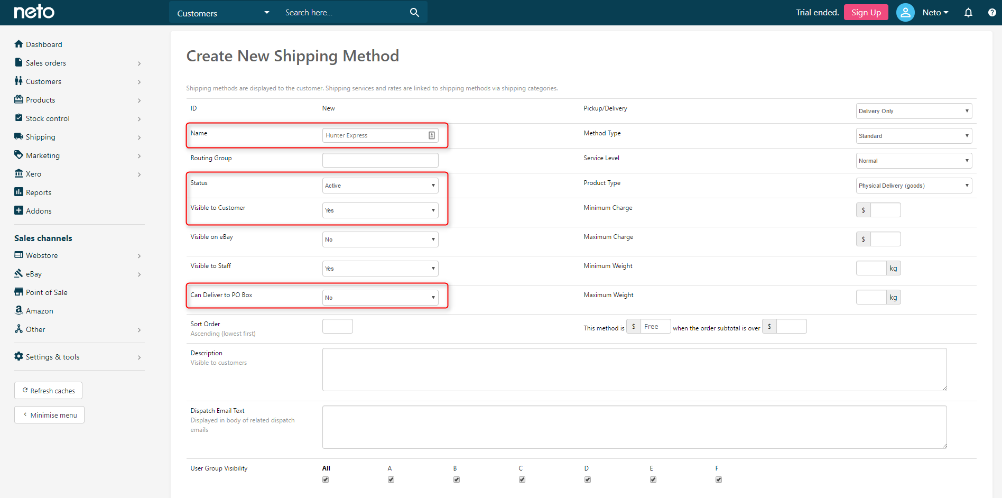The width and height of the screenshot is (1002, 498).
Task: Toggle user group F checkbox
Action: tap(719, 479)
